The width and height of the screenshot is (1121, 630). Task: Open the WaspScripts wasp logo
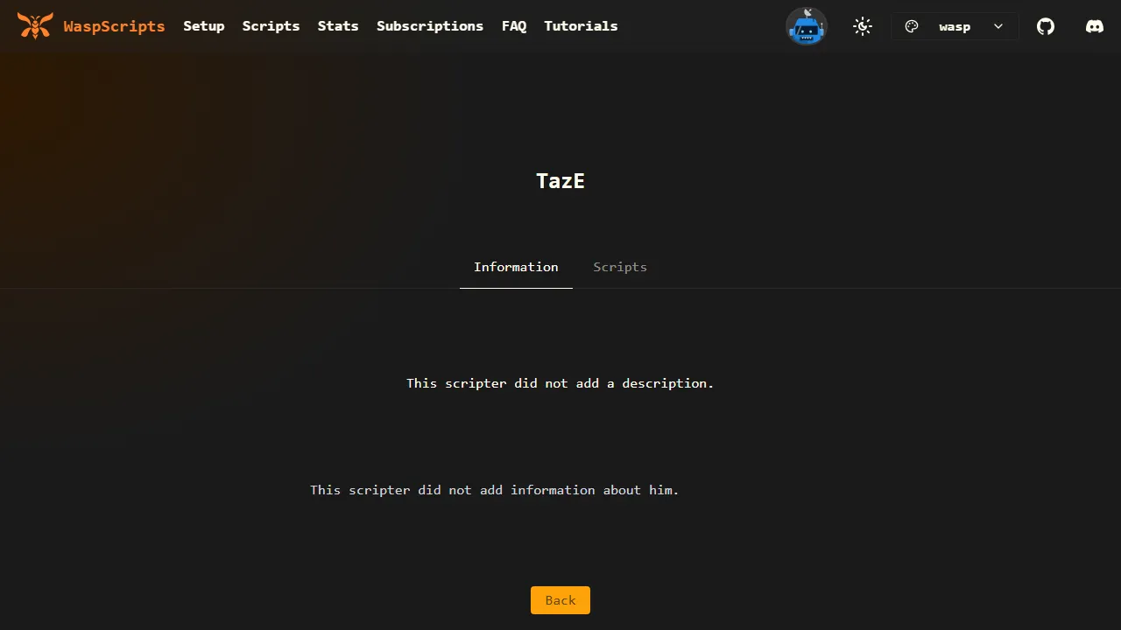click(x=35, y=25)
